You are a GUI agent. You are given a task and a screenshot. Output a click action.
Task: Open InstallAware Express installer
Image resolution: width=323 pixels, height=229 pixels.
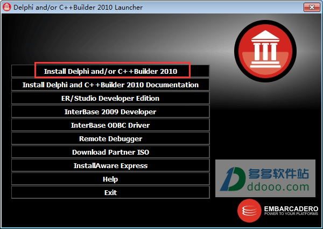pos(110,165)
